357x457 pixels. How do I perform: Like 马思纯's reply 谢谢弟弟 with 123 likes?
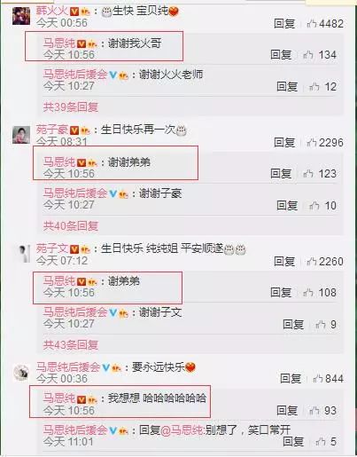[320, 174]
